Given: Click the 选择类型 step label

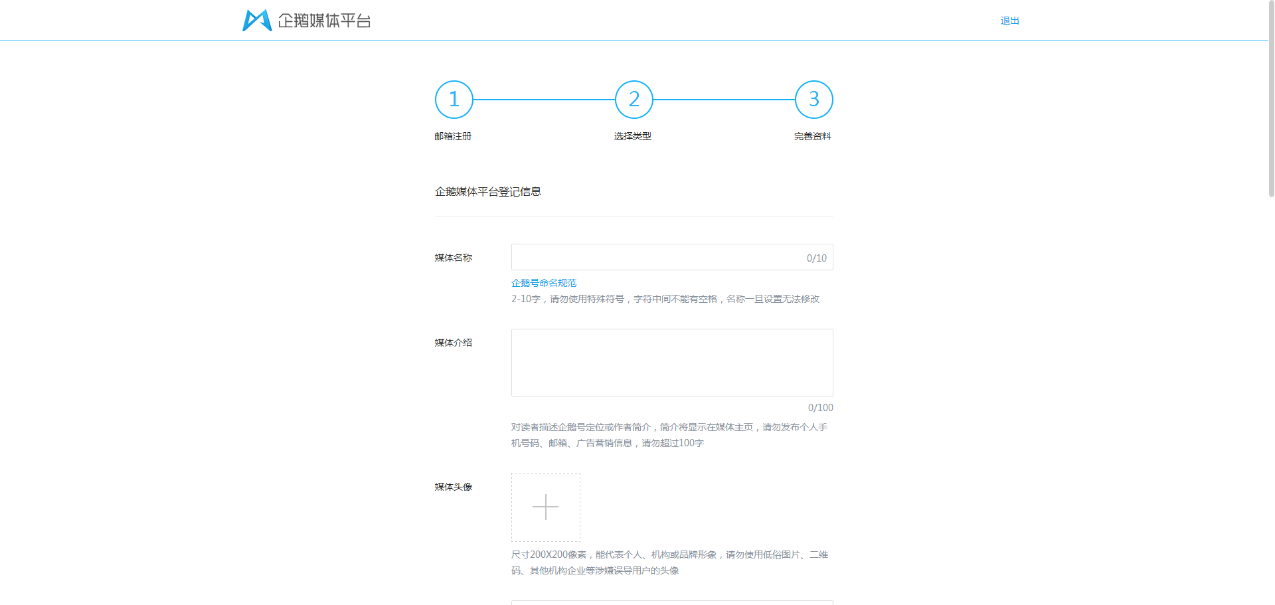Looking at the screenshot, I should pyautogui.click(x=633, y=136).
